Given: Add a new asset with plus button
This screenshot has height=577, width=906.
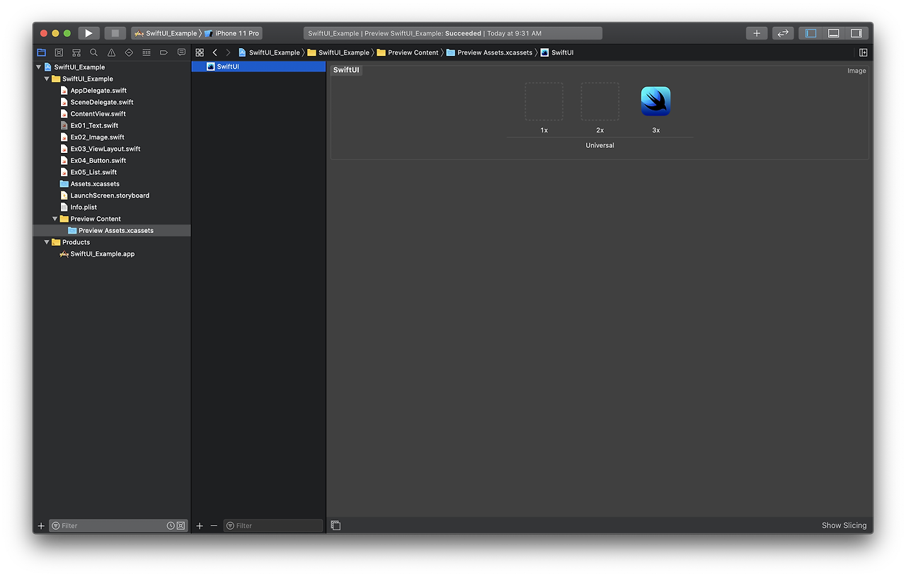Looking at the screenshot, I should (200, 526).
